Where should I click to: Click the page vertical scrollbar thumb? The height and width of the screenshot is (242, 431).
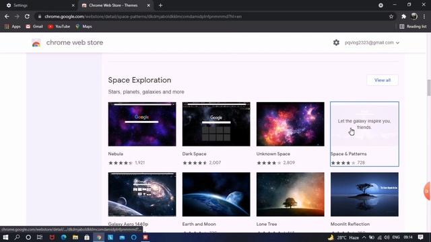point(428,87)
